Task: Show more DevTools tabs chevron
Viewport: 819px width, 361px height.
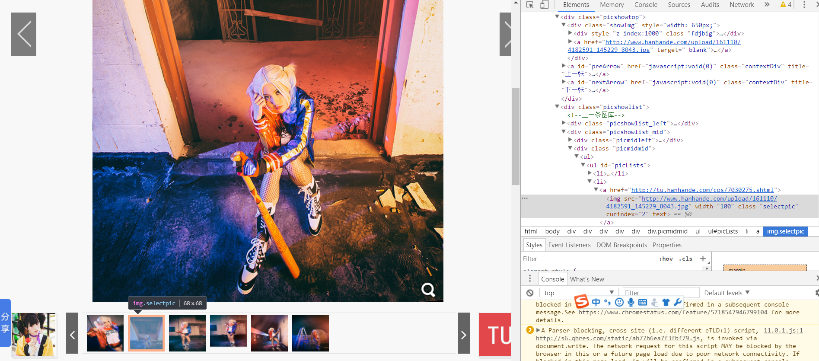Action: pyautogui.click(x=767, y=5)
